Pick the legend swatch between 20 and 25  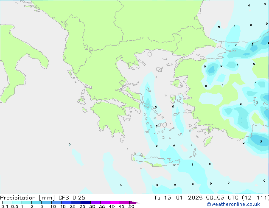pyautogui.click(x=76, y=202)
